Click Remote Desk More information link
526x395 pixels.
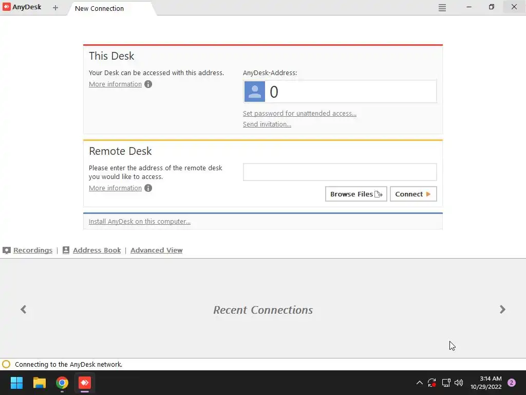(115, 188)
